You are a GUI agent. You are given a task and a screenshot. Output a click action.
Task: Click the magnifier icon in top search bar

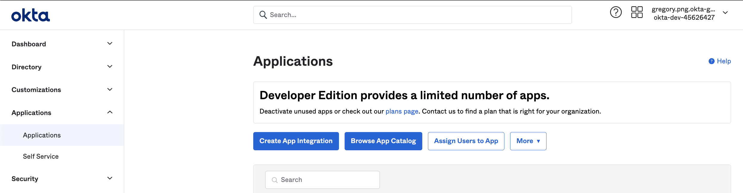[x=263, y=15]
